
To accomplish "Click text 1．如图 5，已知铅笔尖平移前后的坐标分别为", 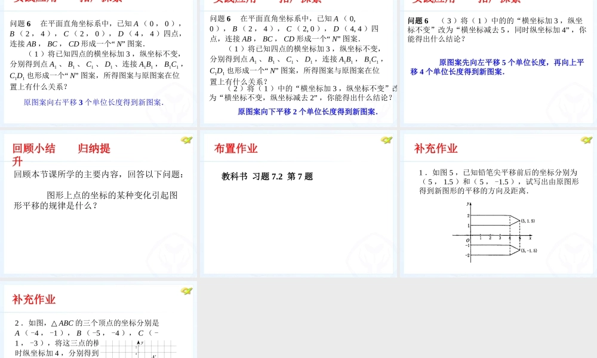I will click(498, 172).
